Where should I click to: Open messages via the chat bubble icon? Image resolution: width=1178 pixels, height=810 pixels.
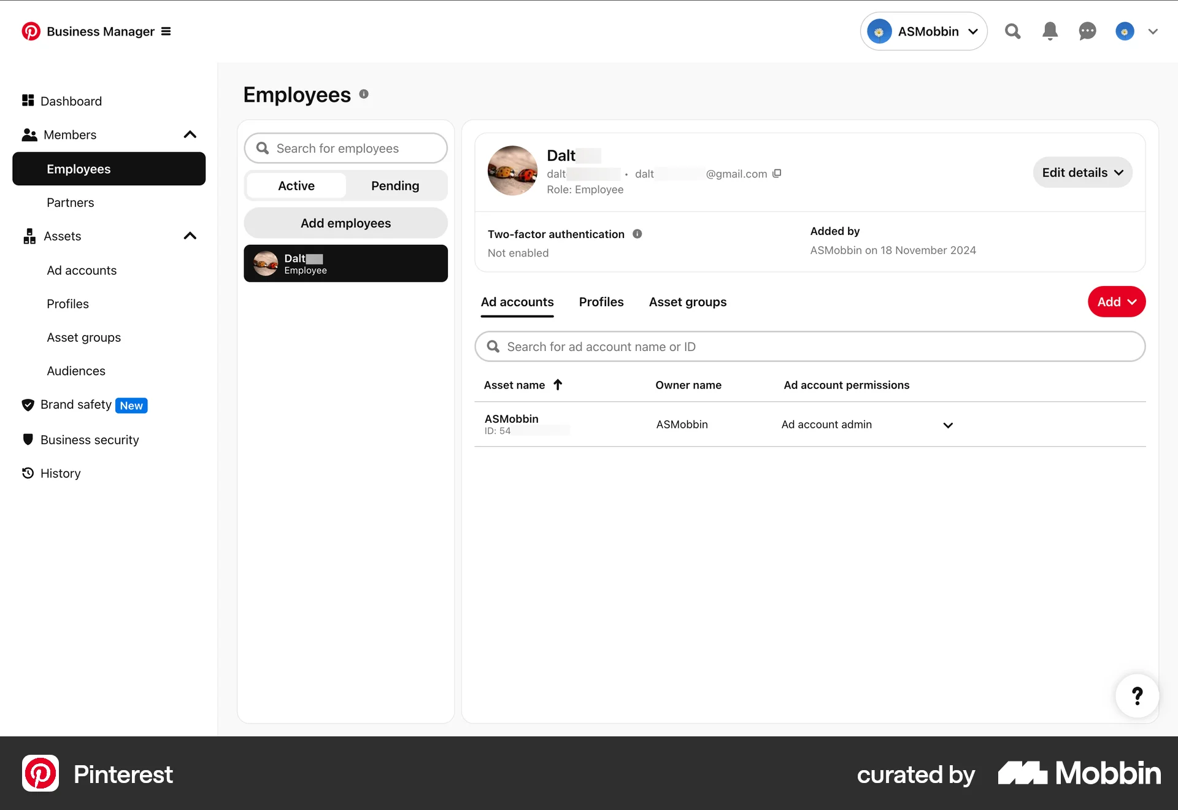[x=1087, y=31]
